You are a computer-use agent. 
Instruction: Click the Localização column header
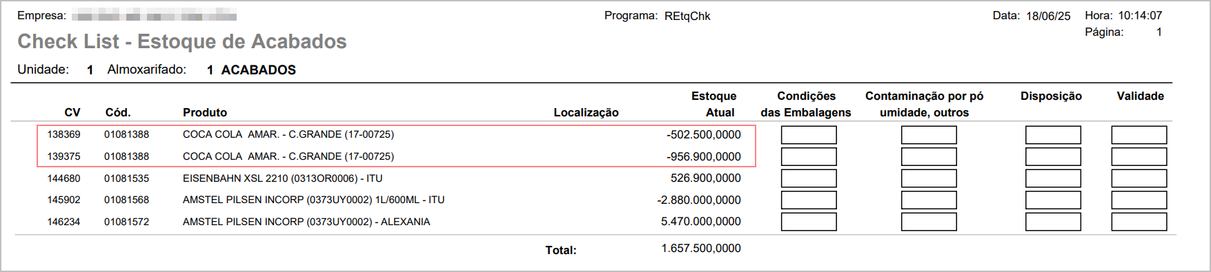[586, 112]
